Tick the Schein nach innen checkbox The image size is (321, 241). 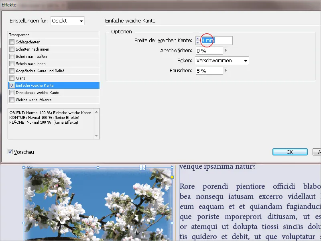[12, 63]
